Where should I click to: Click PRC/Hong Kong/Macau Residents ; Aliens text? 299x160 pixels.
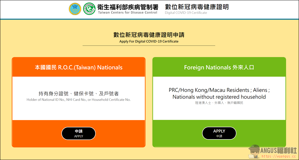tap(219, 90)
